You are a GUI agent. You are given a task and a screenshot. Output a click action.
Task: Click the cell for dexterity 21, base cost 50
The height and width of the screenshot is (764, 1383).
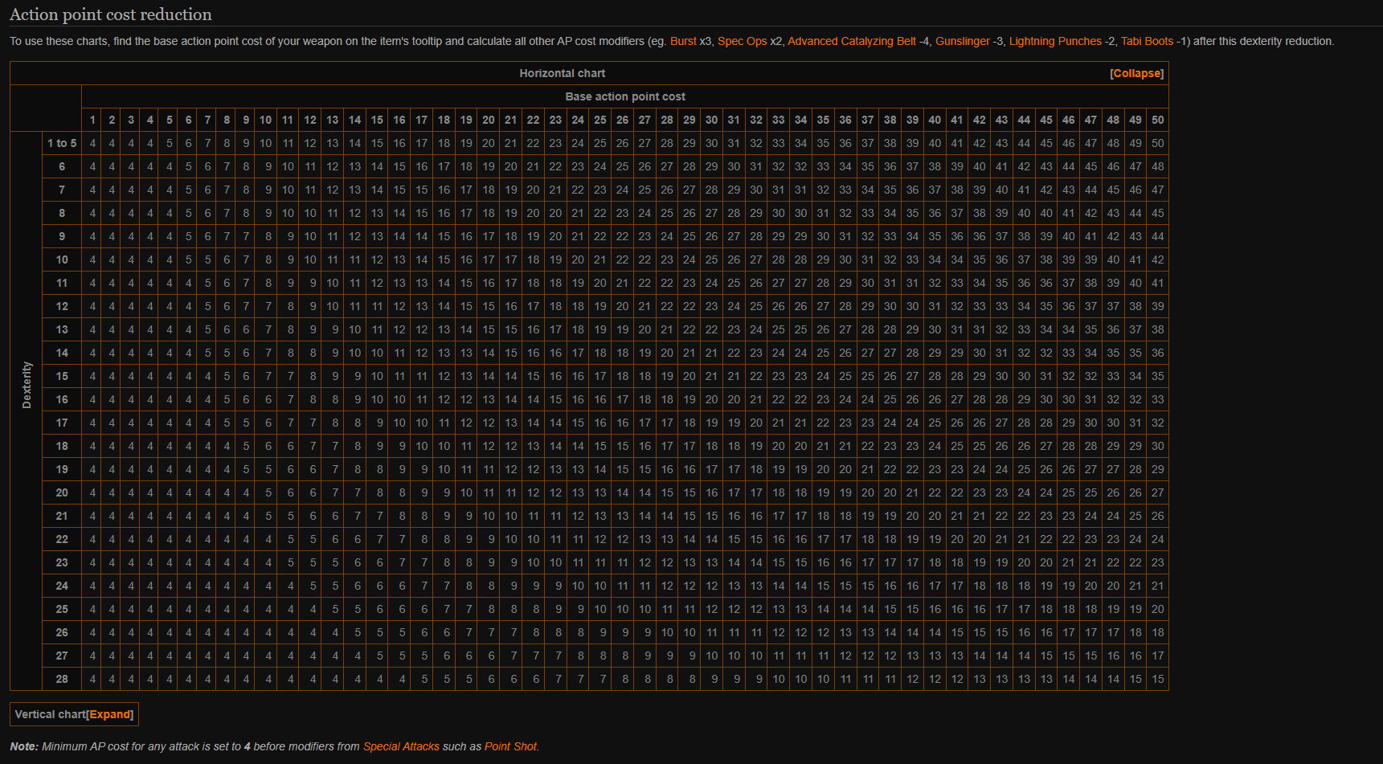[x=1157, y=516]
